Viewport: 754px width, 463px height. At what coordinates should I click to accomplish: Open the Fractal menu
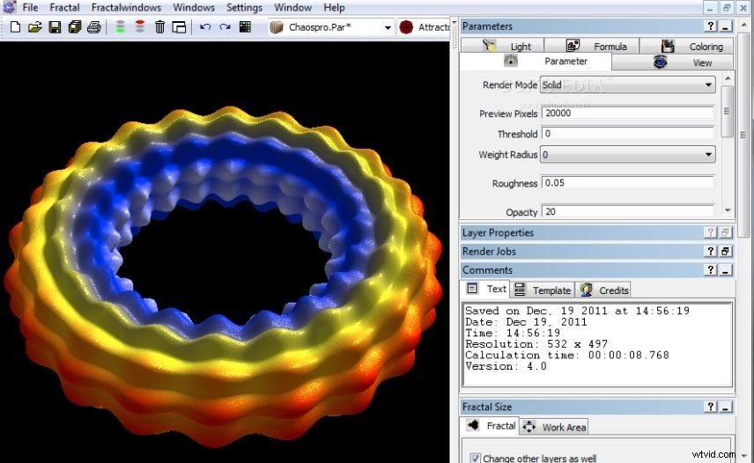point(64,8)
